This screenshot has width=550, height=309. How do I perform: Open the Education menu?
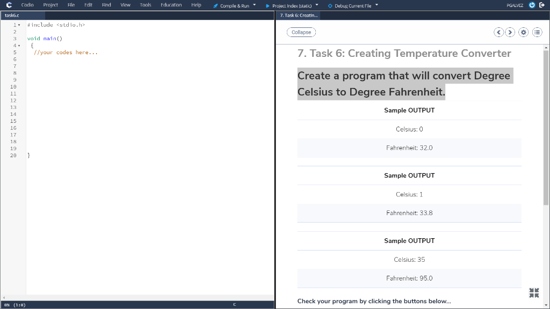click(171, 5)
